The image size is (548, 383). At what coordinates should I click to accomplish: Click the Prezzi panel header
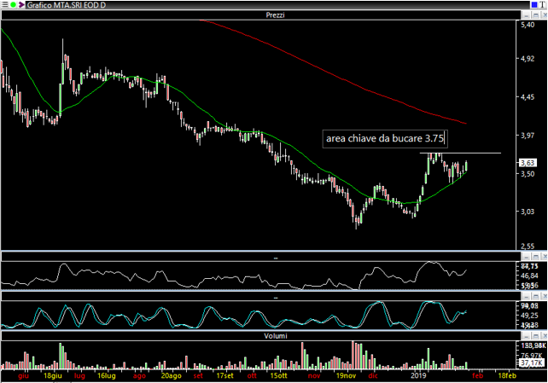pyautogui.click(x=256, y=16)
